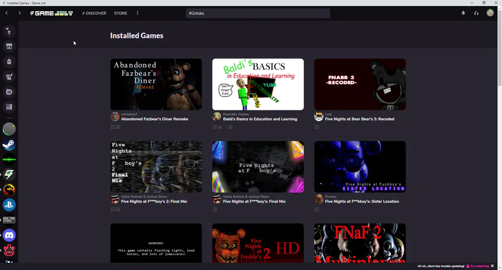The height and width of the screenshot is (270, 502).
Task: Open the user avatar menu
Action: [x=490, y=13]
